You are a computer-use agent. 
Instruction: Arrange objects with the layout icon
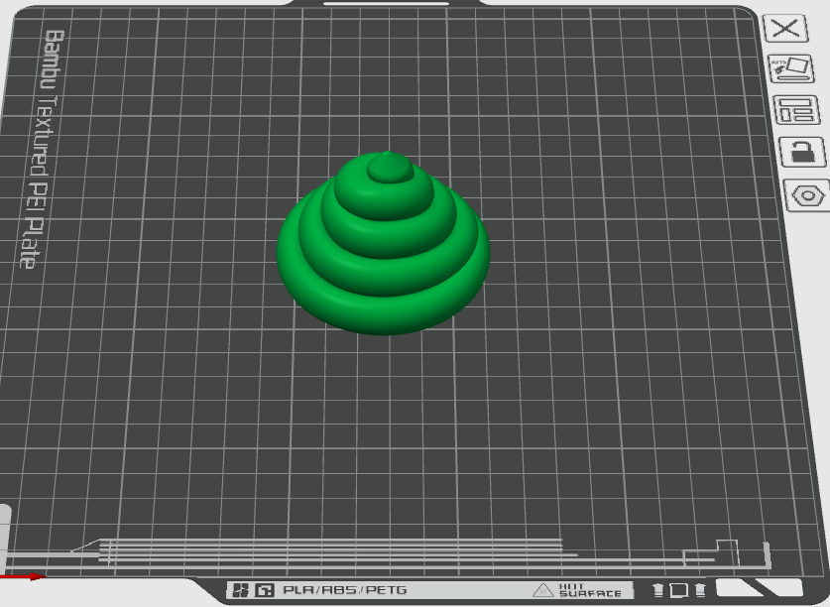pyautogui.click(x=796, y=110)
